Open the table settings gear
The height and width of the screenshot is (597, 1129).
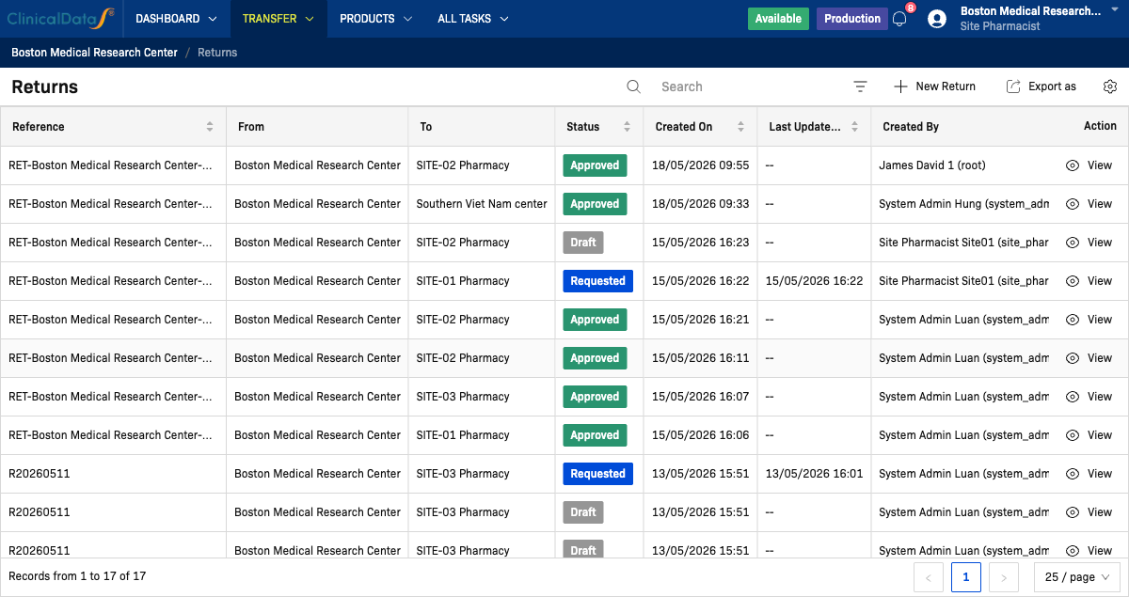pyautogui.click(x=1110, y=86)
